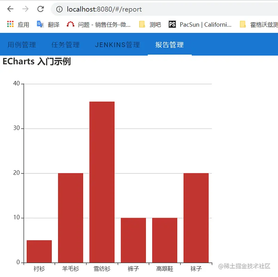278x277 pixels.
Task: Click the 衬衫 axis label
Action: coord(39,269)
